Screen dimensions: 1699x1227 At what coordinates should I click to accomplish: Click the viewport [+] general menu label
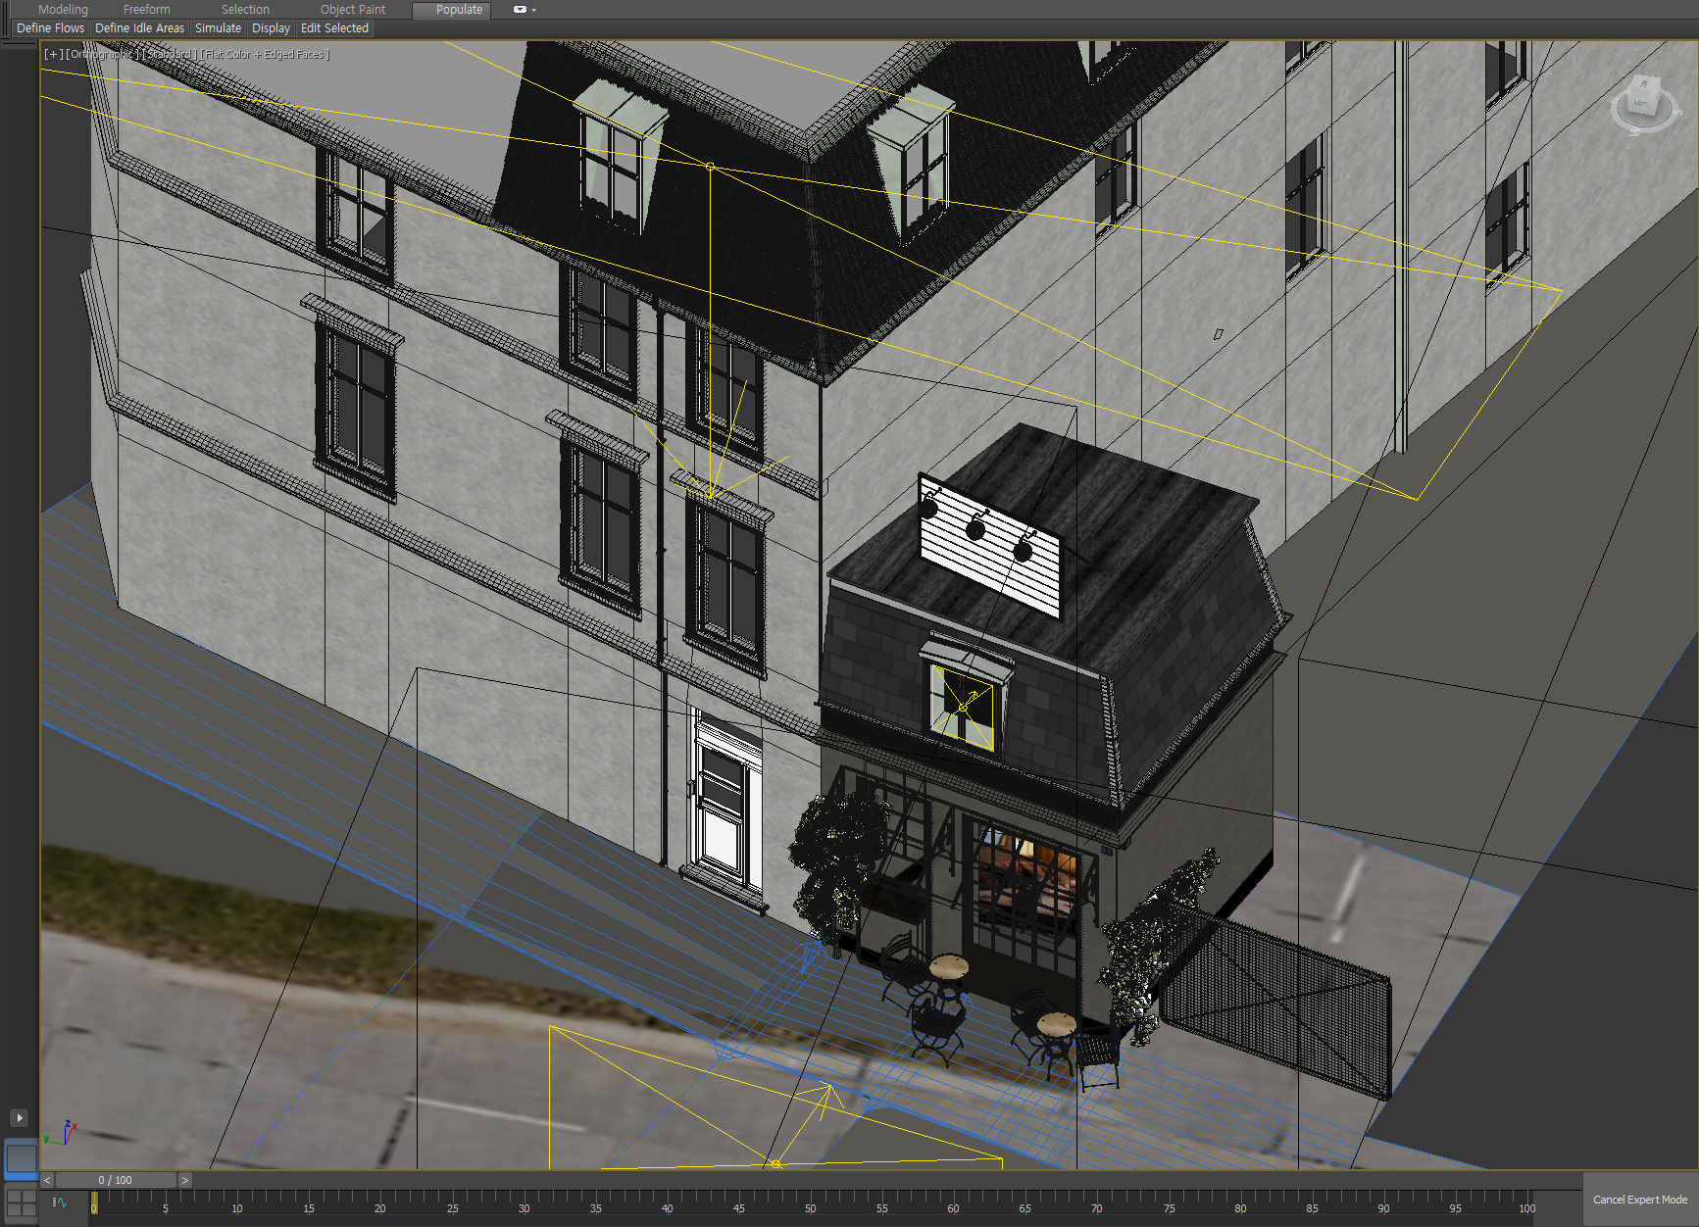point(53,54)
